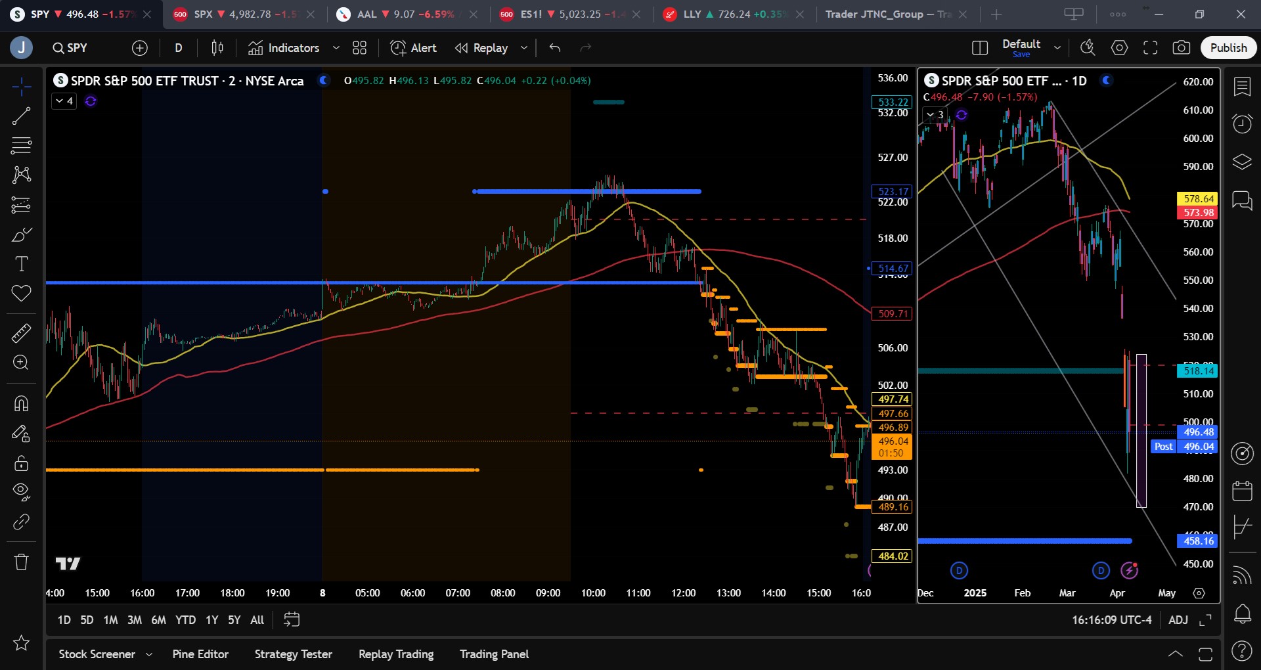Maximize the bottom panel
Viewport: 1261px width, 670px height.
pos(1205,654)
